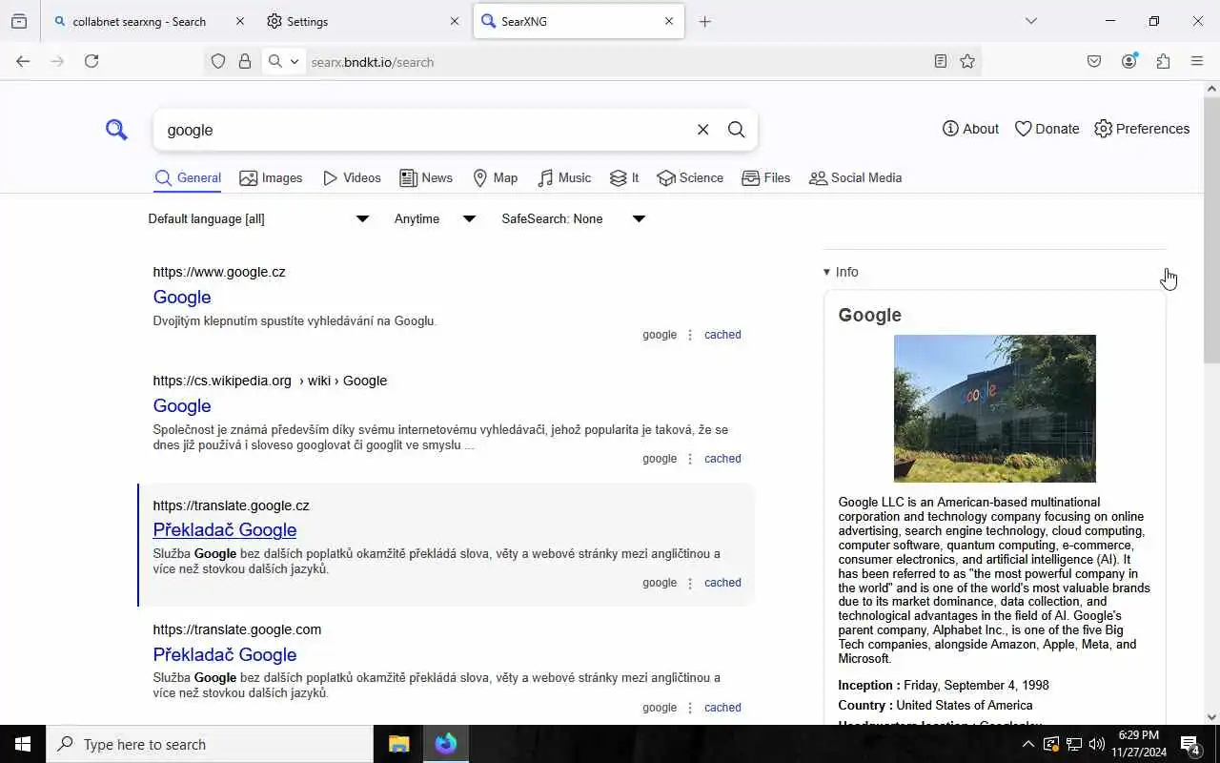The image size is (1220, 763).
Task: Open the three-dot menu for translate.google.com result
Action: (690, 708)
